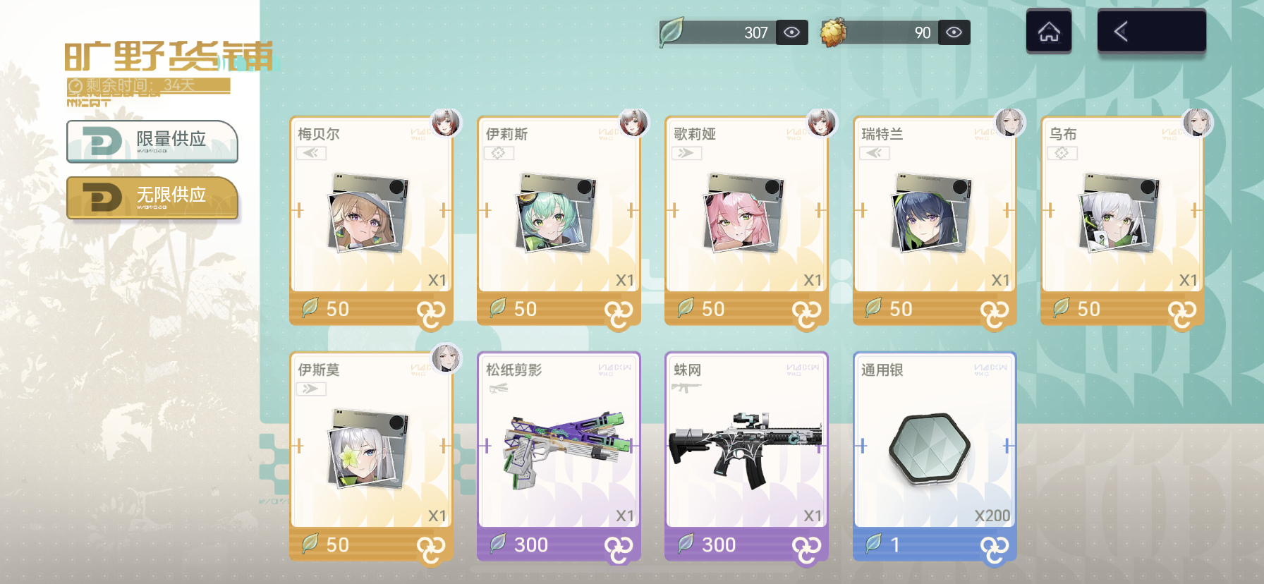Switch to 限量供应 tab
This screenshot has width=1264, height=584.
point(152,141)
